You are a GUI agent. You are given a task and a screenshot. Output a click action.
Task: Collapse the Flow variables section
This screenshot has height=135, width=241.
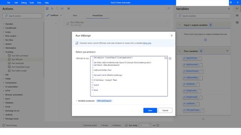pyautogui.click(x=179, y=51)
